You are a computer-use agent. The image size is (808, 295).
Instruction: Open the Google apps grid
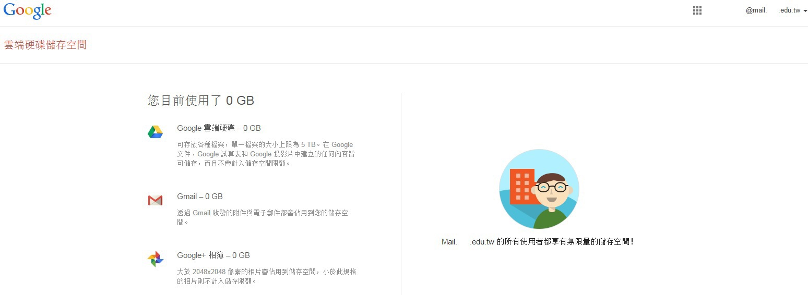697,10
